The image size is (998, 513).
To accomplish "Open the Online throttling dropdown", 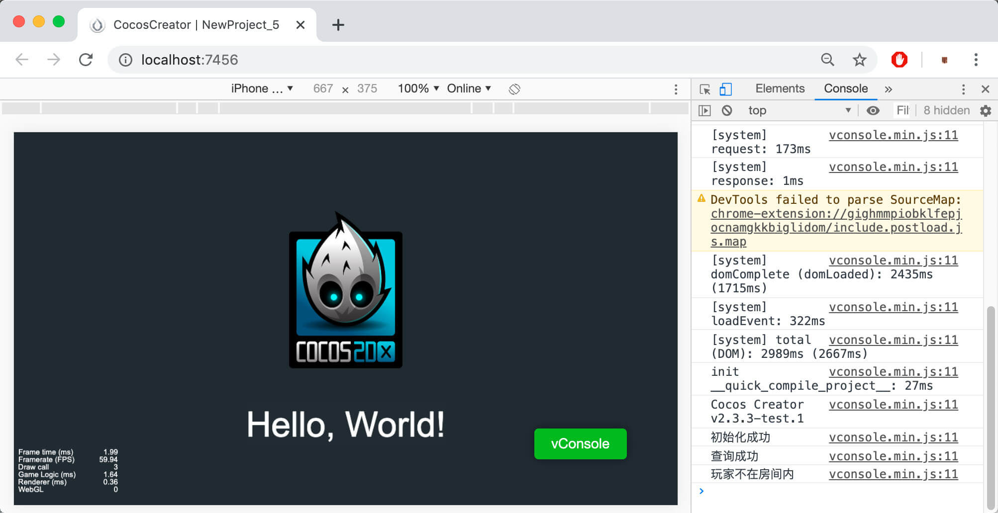I will (469, 88).
